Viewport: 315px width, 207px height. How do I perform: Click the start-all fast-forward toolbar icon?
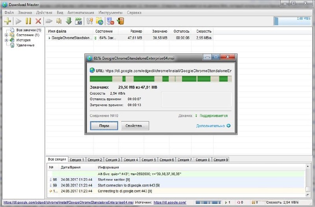coord(49,21)
